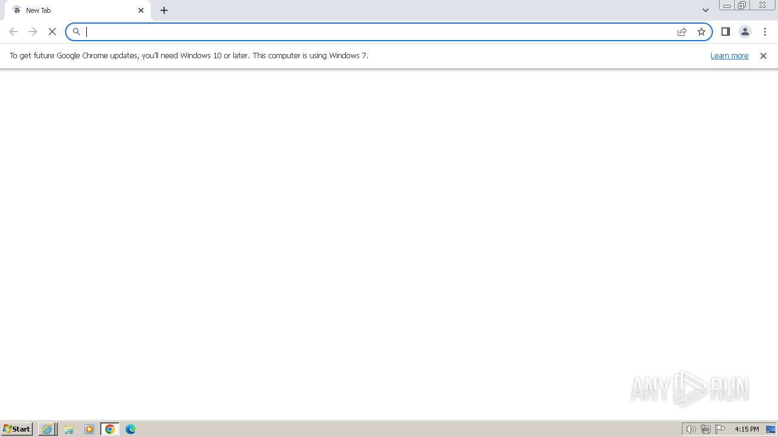Image resolution: width=778 pixels, height=437 pixels.
Task: Minimize the Chrome window
Action: [727, 5]
